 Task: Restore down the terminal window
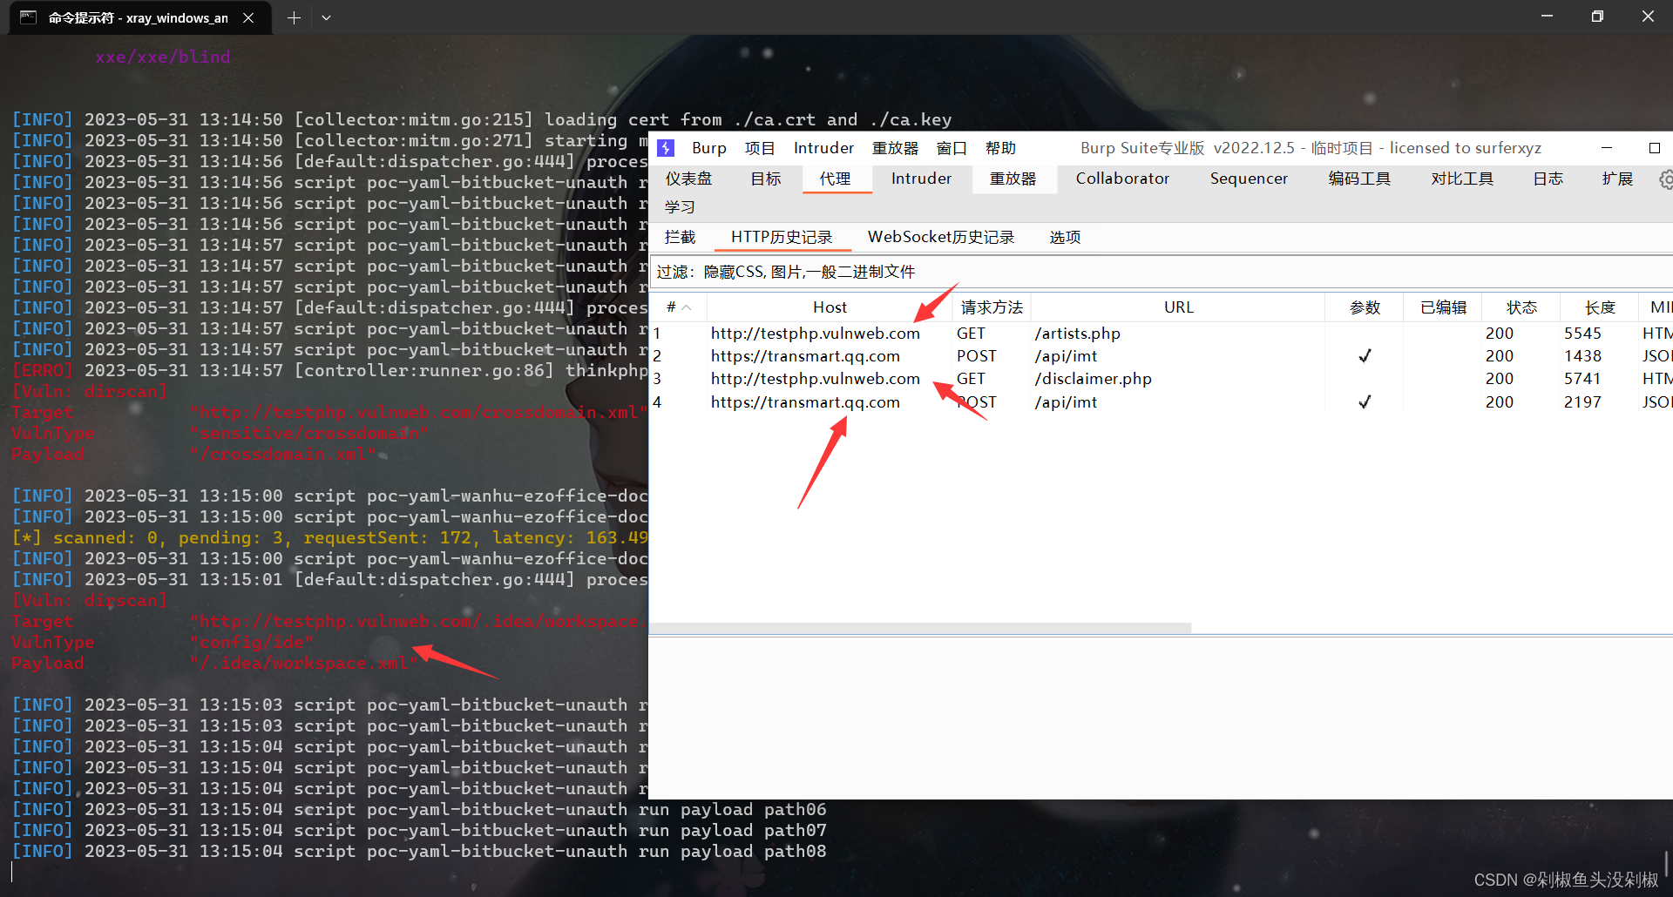1597,17
